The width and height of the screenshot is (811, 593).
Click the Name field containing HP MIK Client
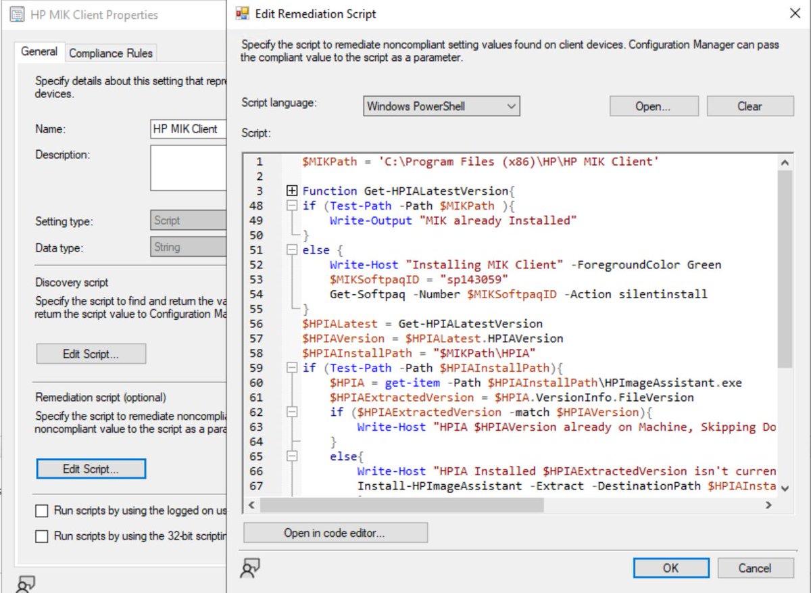pos(189,128)
